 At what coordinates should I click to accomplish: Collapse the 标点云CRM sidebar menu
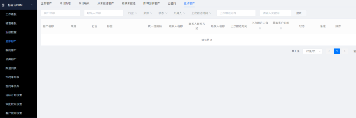point(32,5)
